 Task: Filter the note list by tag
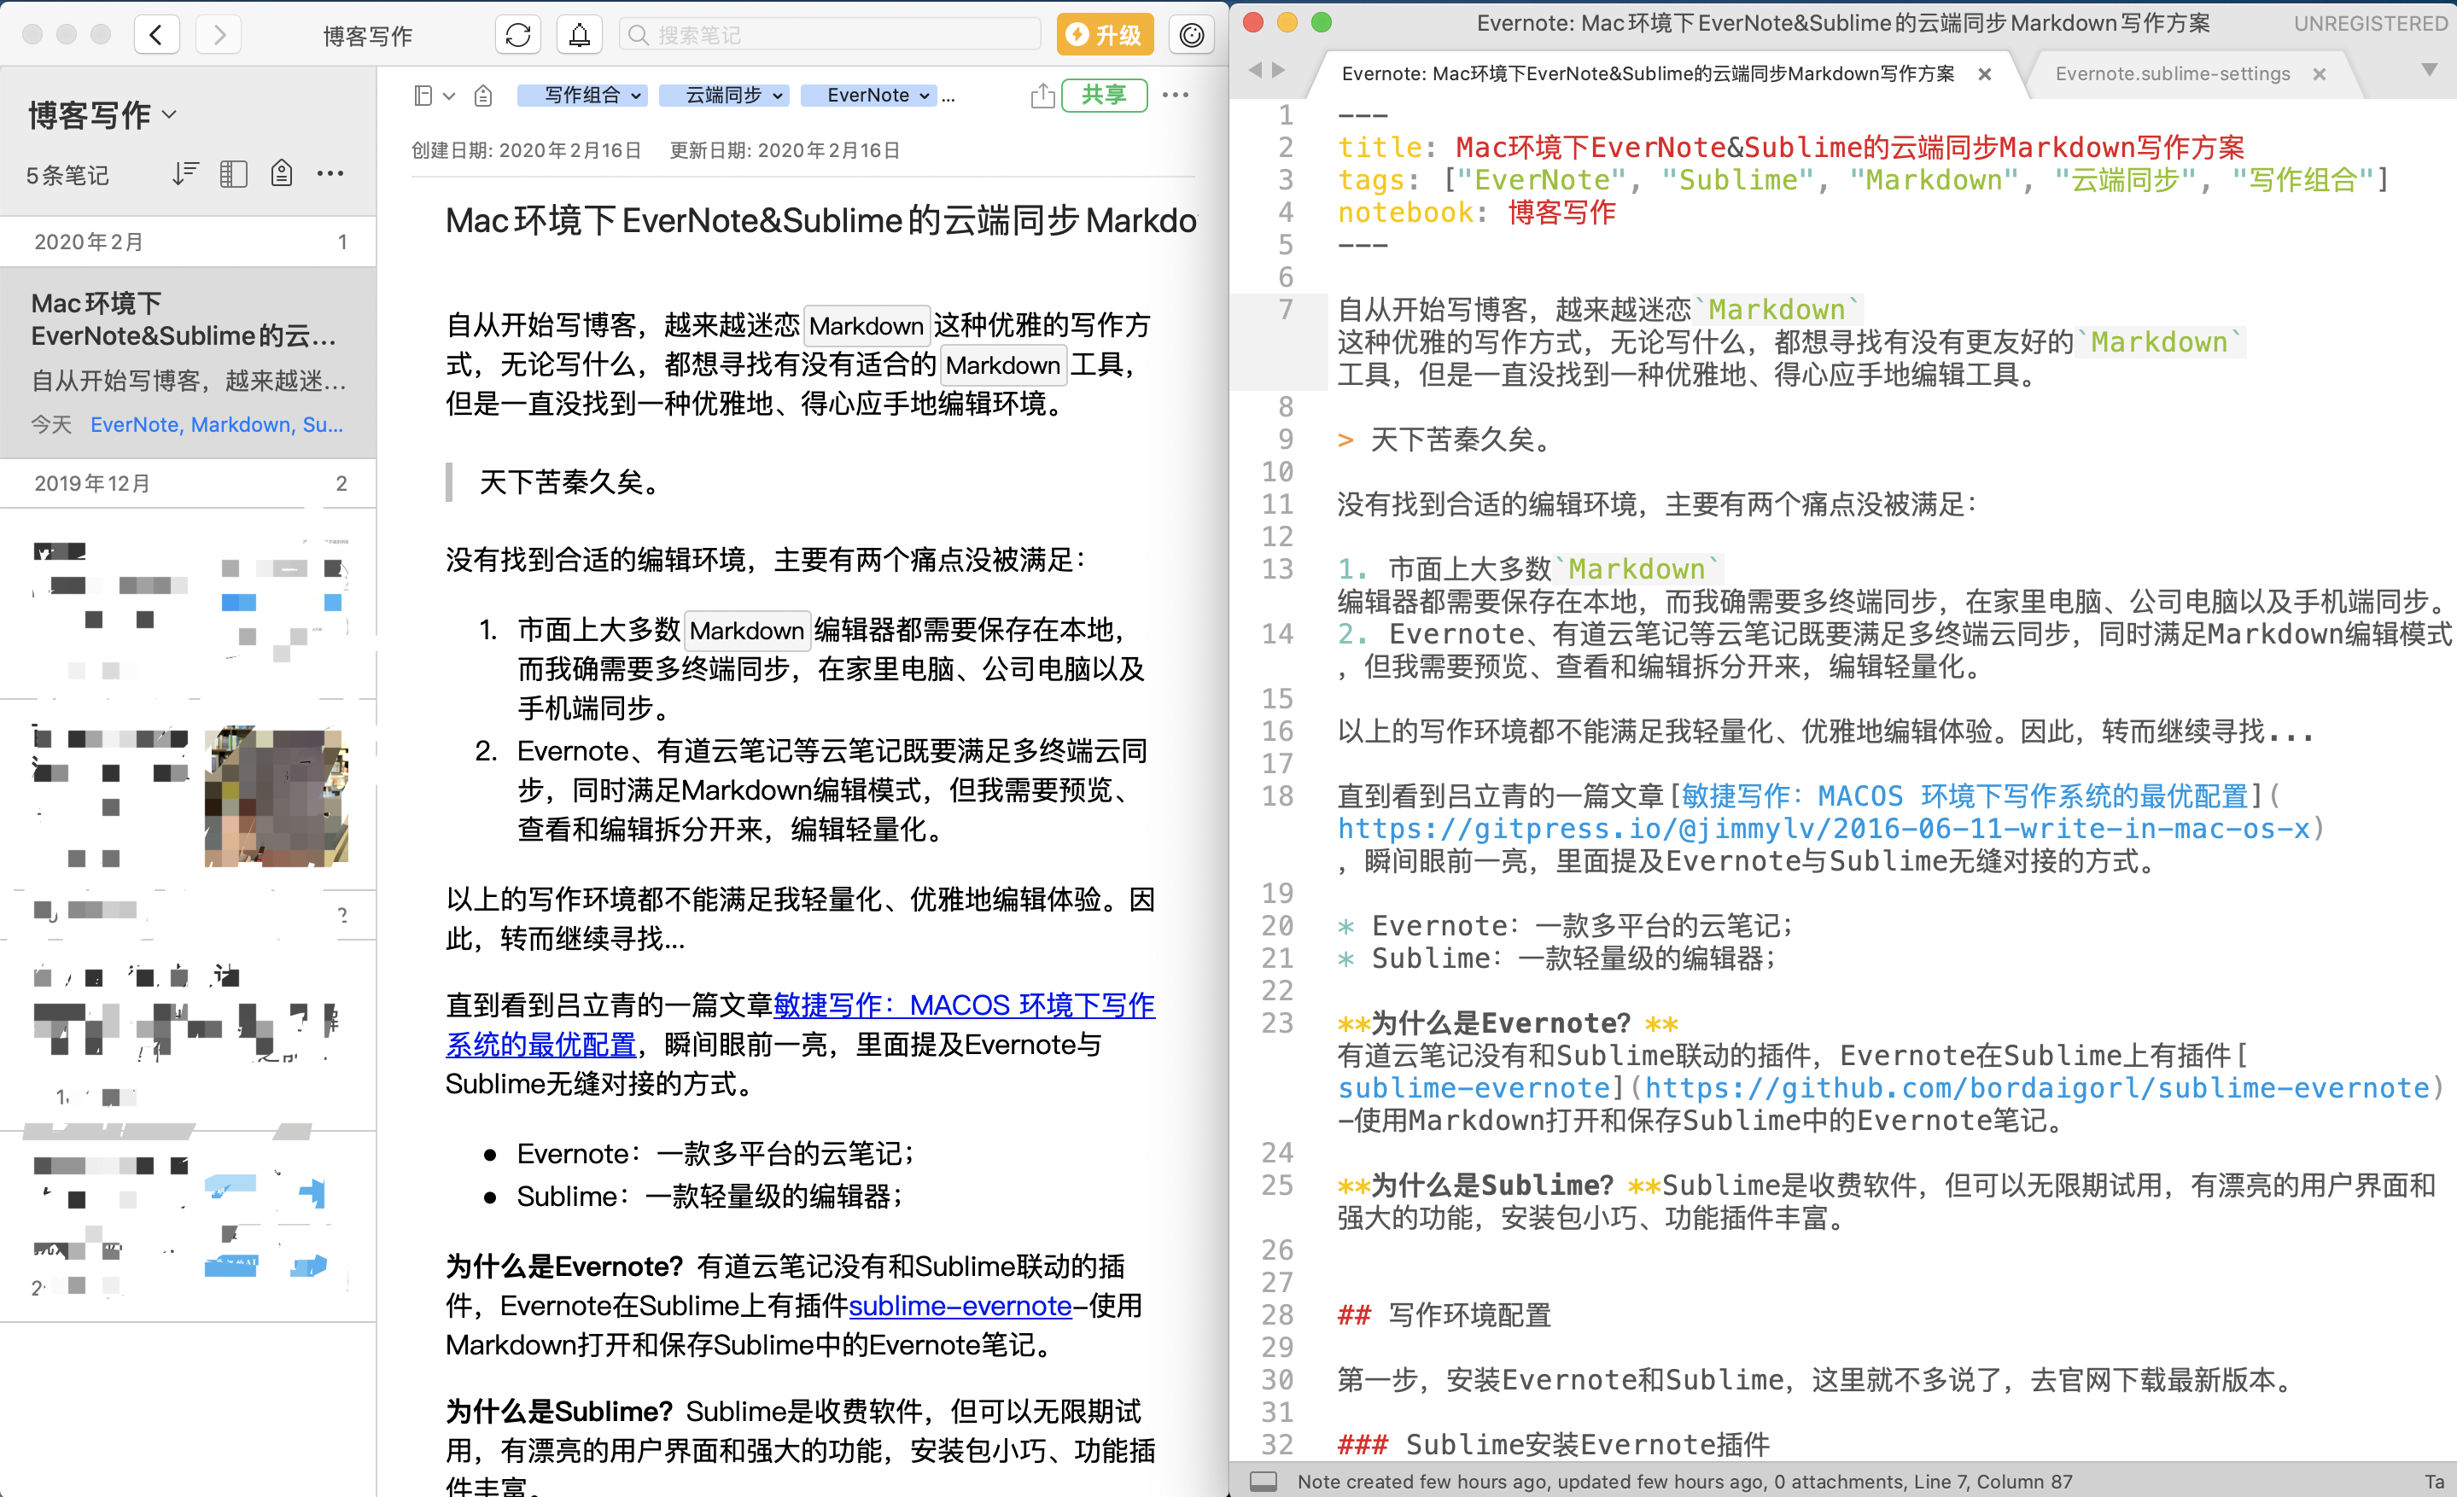coord(283,173)
